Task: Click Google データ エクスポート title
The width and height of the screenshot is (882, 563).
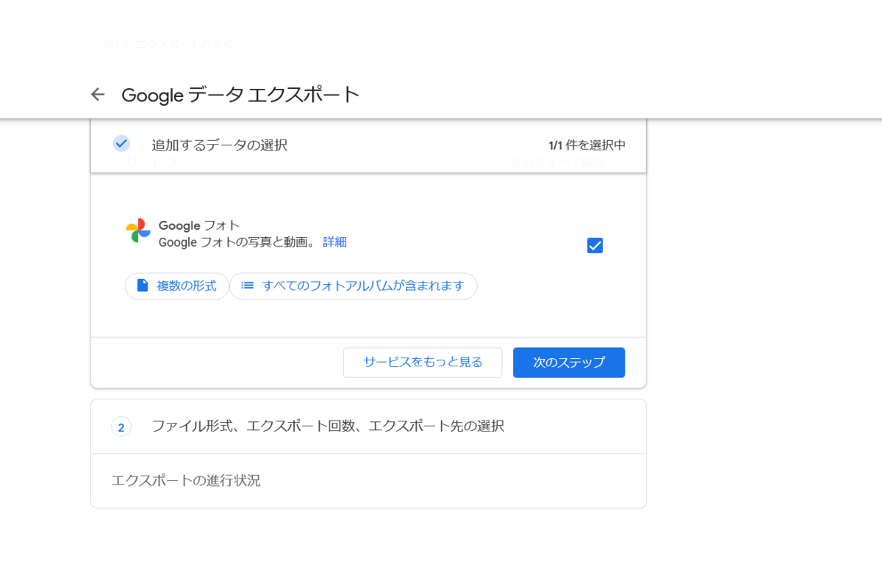Action: [x=240, y=95]
